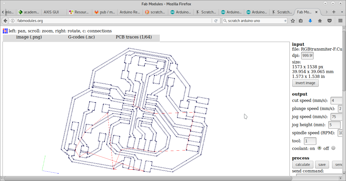Switch to the AXIS GUI tab

pyautogui.click(x=54, y=12)
